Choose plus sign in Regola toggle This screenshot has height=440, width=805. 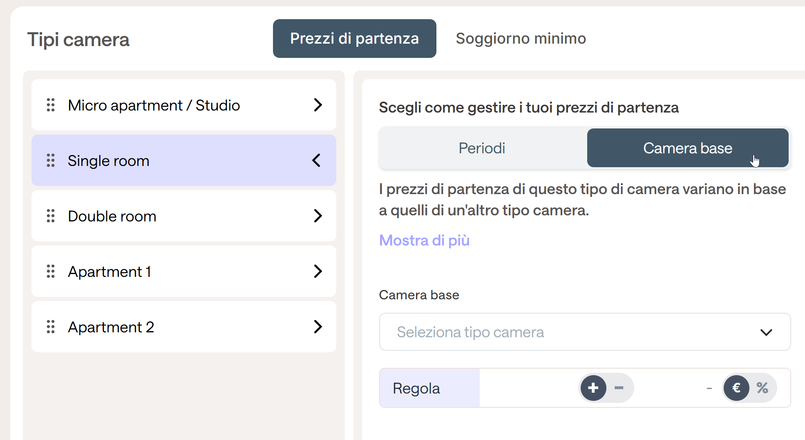click(x=593, y=388)
